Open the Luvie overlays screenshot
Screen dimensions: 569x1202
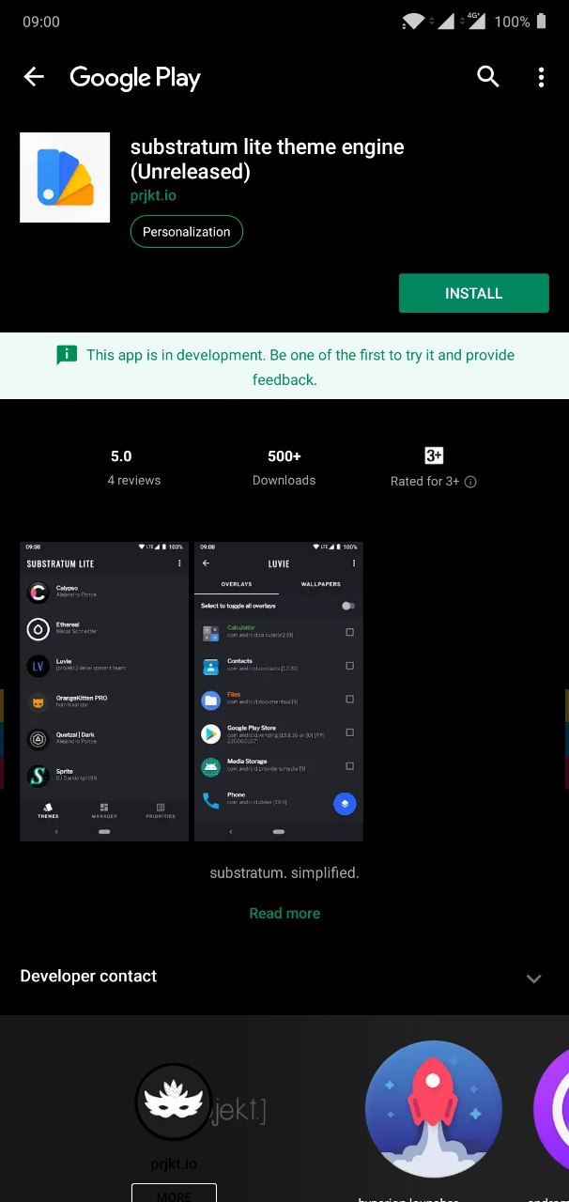tap(279, 691)
